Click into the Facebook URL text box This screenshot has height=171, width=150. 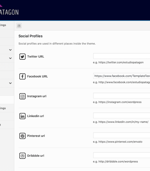click(x=121, y=76)
